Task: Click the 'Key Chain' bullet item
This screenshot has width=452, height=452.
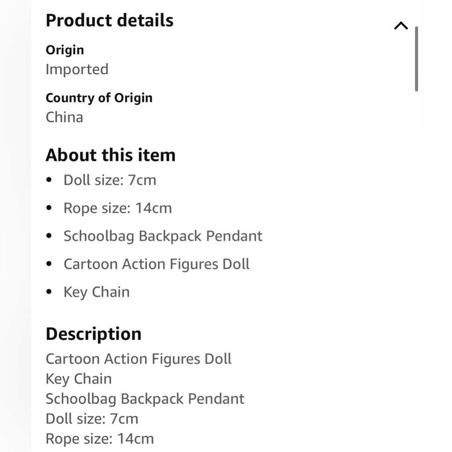Action: tap(97, 292)
